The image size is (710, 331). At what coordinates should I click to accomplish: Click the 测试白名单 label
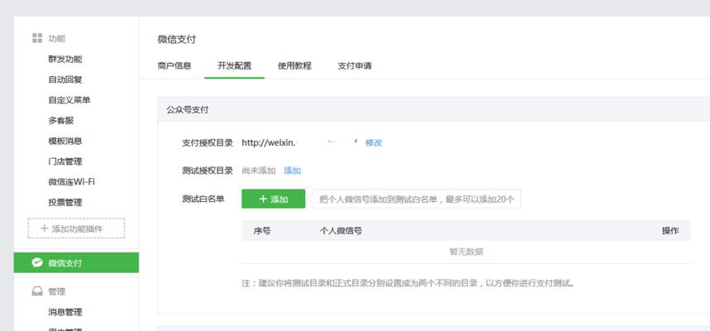pos(203,199)
